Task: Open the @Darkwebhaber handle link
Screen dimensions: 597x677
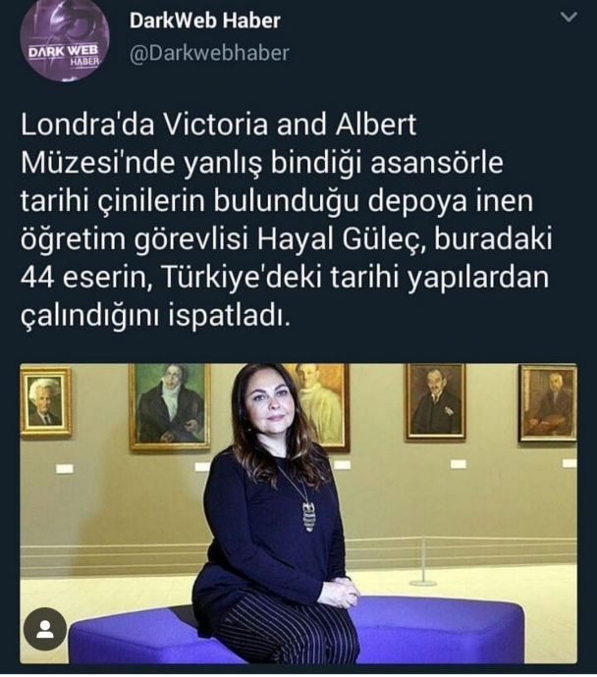Action: 209,53
